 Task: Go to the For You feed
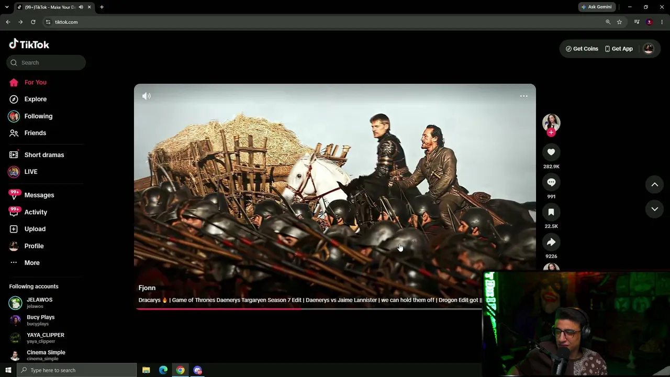click(35, 82)
